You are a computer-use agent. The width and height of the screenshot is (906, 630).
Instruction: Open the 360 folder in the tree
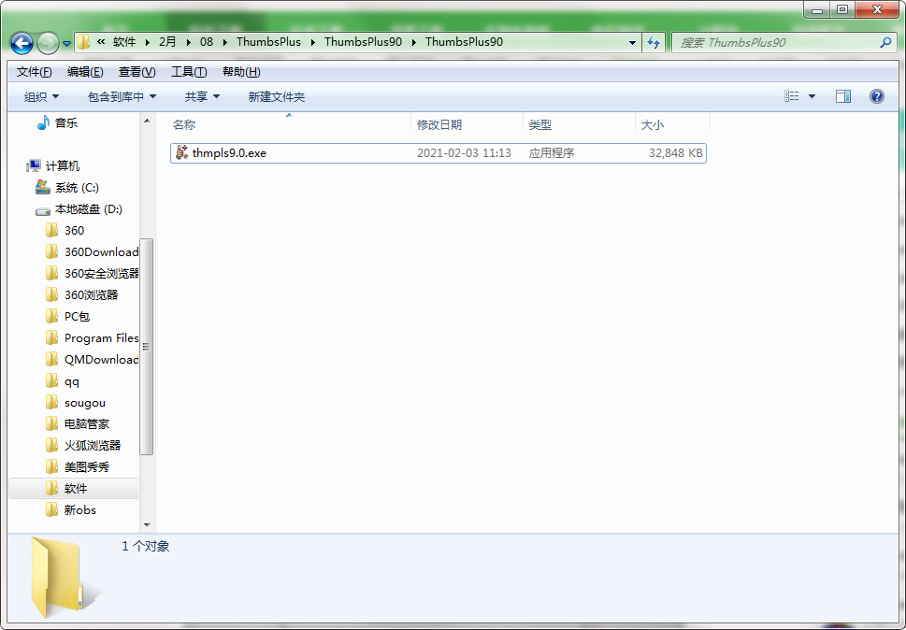coord(74,230)
